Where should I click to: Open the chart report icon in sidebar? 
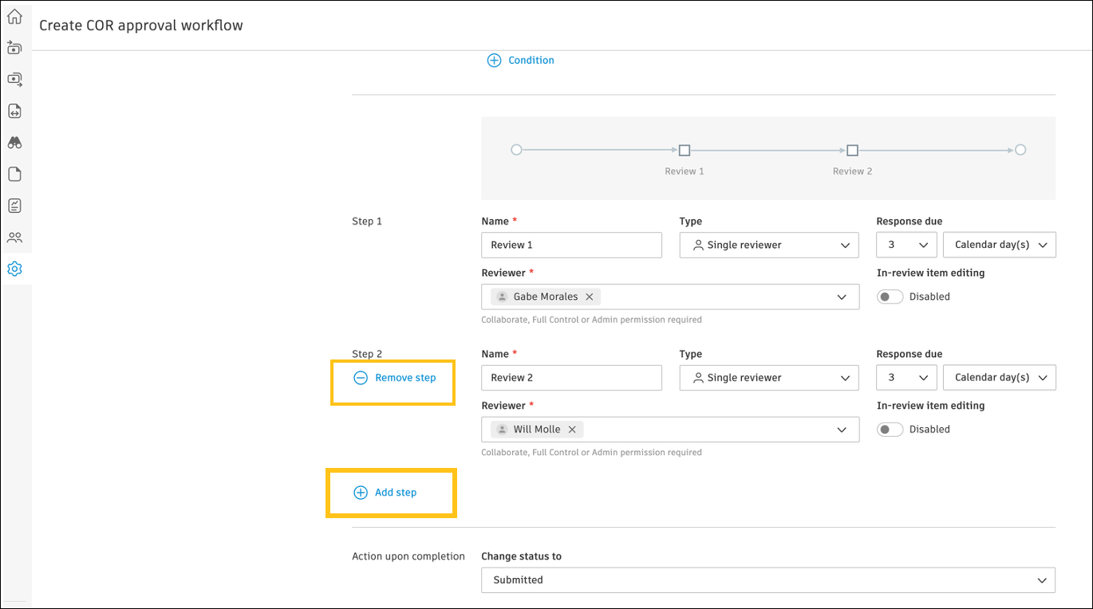[x=14, y=206]
